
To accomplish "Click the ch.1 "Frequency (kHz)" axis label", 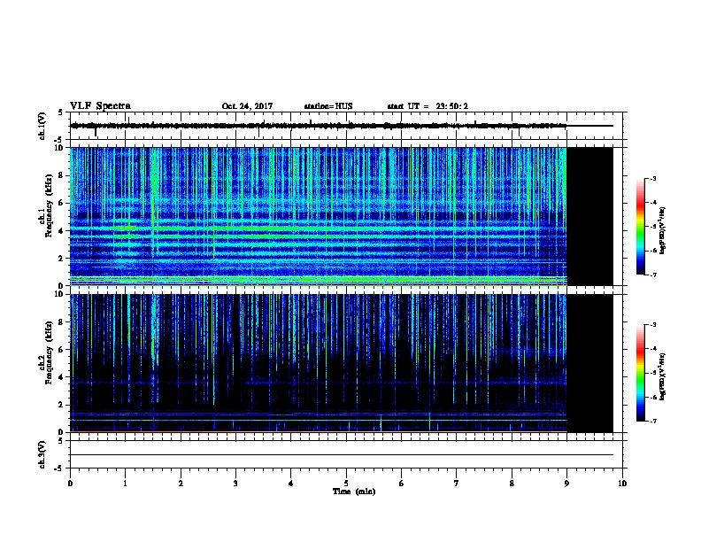I will pyautogui.click(x=49, y=205).
